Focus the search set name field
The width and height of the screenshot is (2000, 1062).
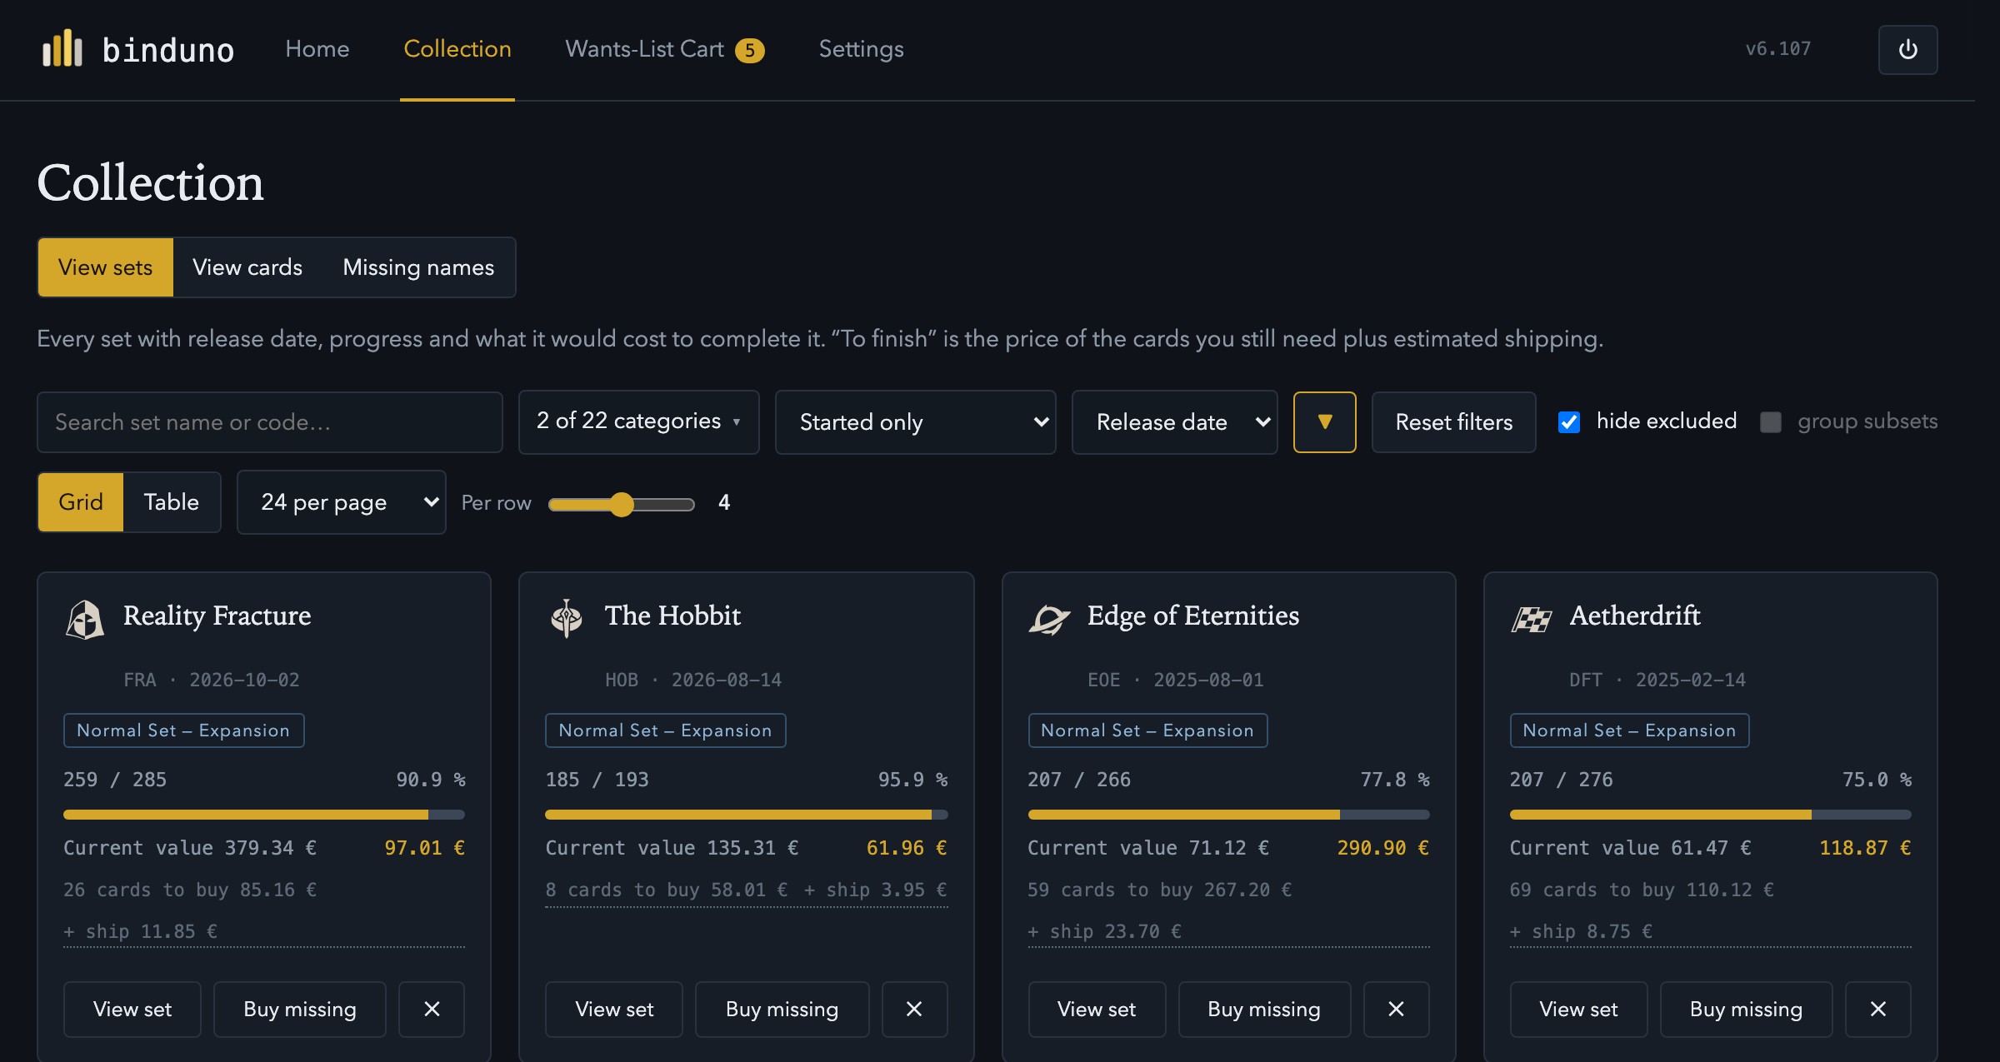(270, 422)
